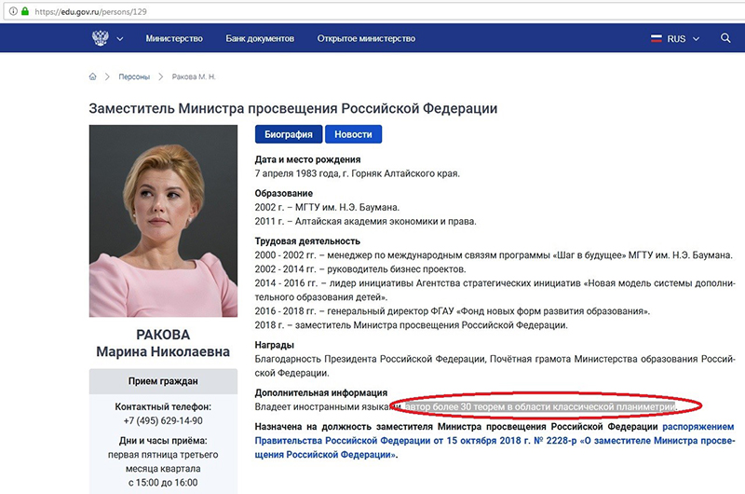Image resolution: width=745 pixels, height=494 pixels.
Task: Click the Russian flag icon
Action: click(x=655, y=39)
